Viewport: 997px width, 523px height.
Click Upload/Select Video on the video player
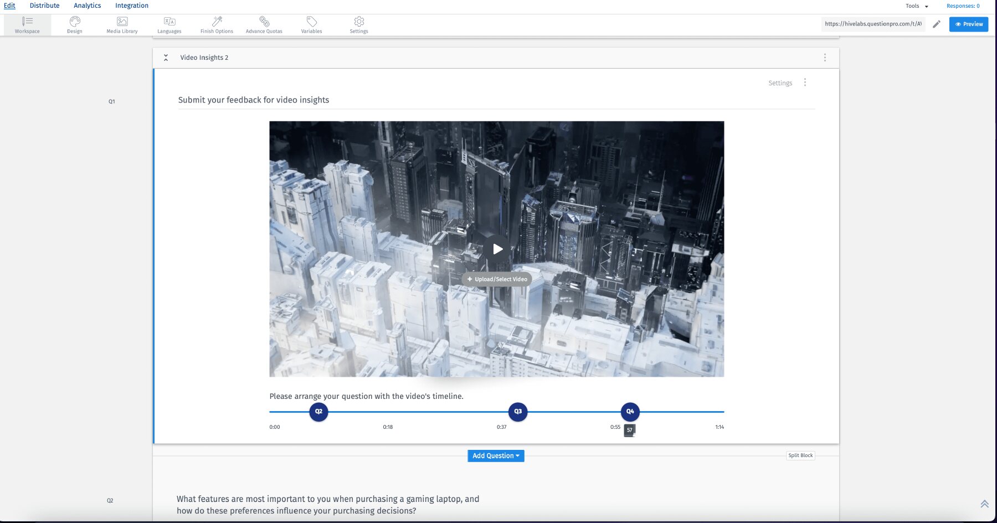(496, 279)
